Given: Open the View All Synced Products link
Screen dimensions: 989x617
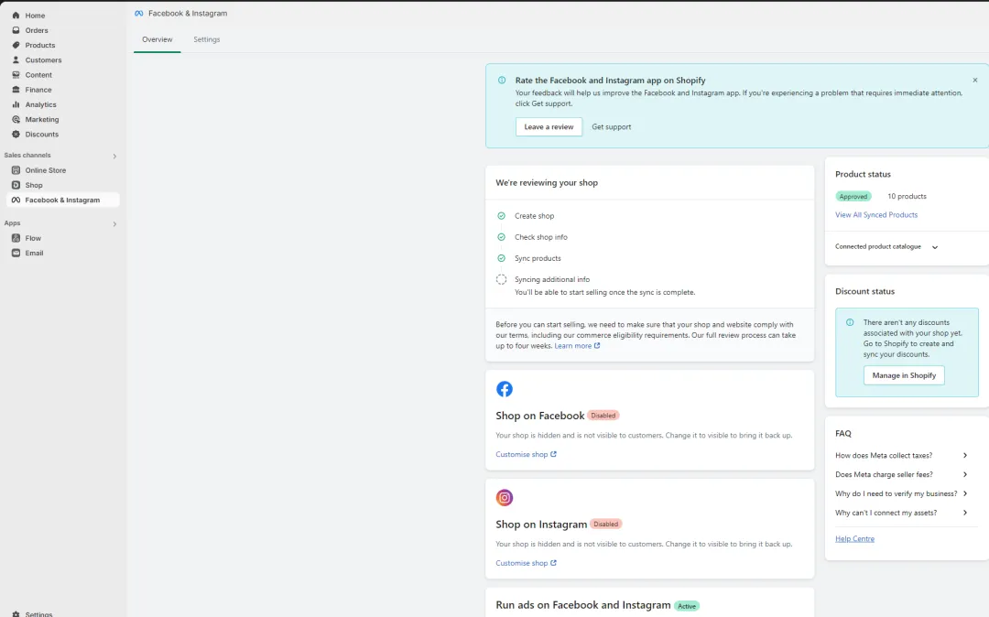Looking at the screenshot, I should [x=876, y=215].
